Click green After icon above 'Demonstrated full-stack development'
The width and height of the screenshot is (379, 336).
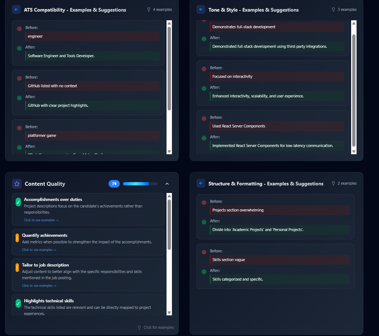(x=204, y=39)
